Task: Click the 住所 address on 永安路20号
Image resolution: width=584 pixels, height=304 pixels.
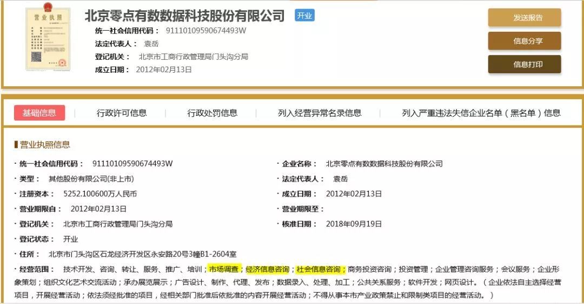Action: click(x=142, y=254)
